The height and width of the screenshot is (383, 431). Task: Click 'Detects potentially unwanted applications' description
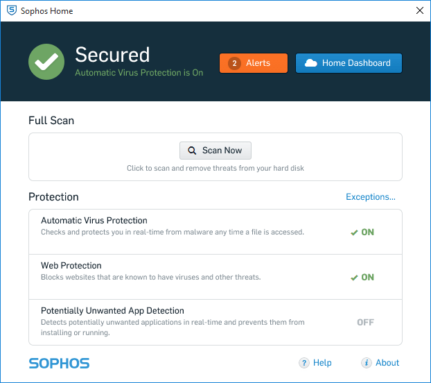[x=173, y=327]
